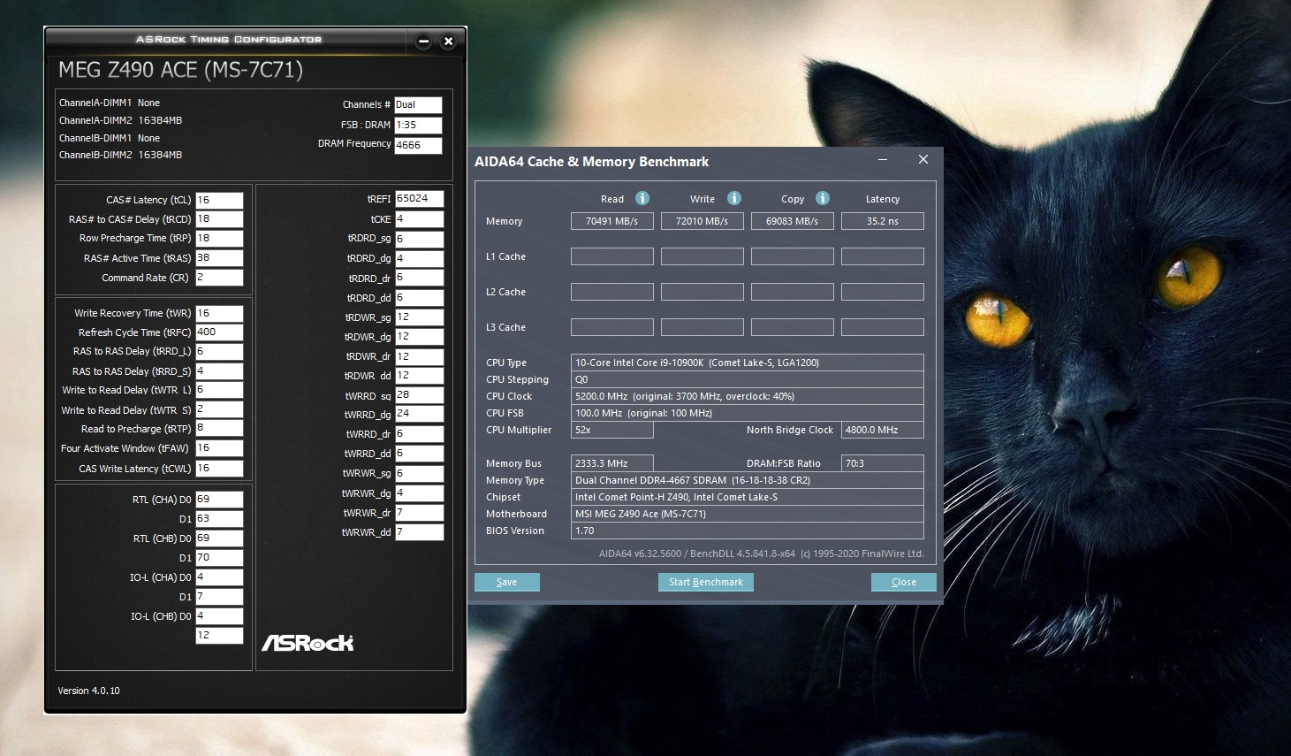
Task: Click the Refresh Cycle Time (tRFC) field
Action: (219, 332)
